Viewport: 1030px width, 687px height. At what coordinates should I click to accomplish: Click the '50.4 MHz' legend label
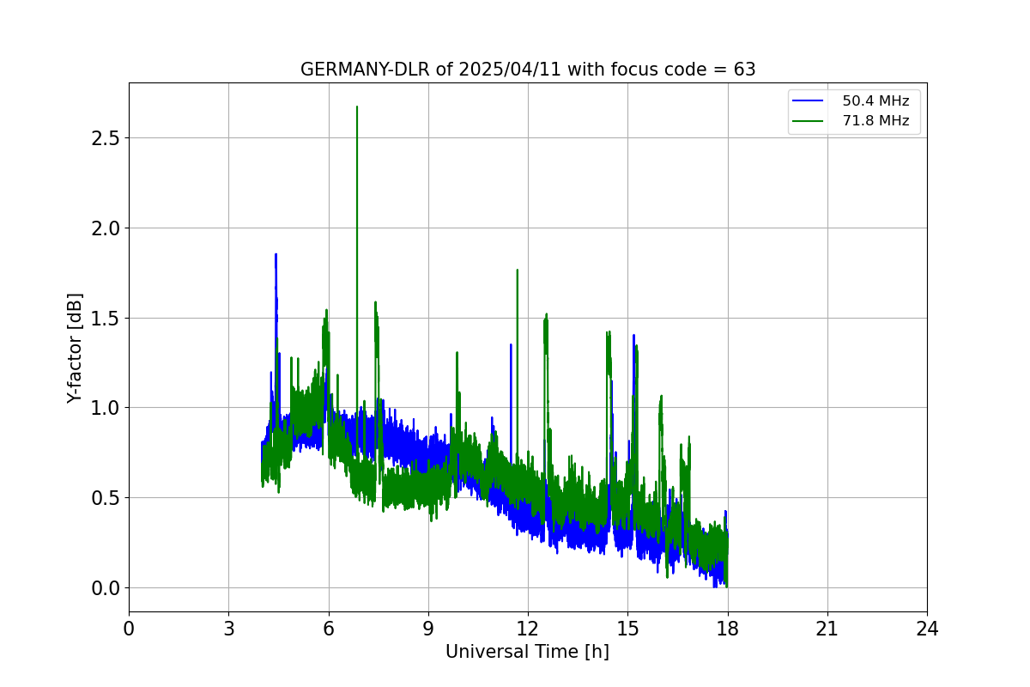tap(875, 101)
